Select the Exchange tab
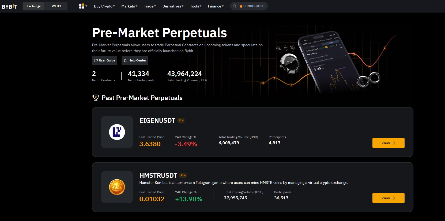The image size is (445, 221). pyautogui.click(x=33, y=6)
